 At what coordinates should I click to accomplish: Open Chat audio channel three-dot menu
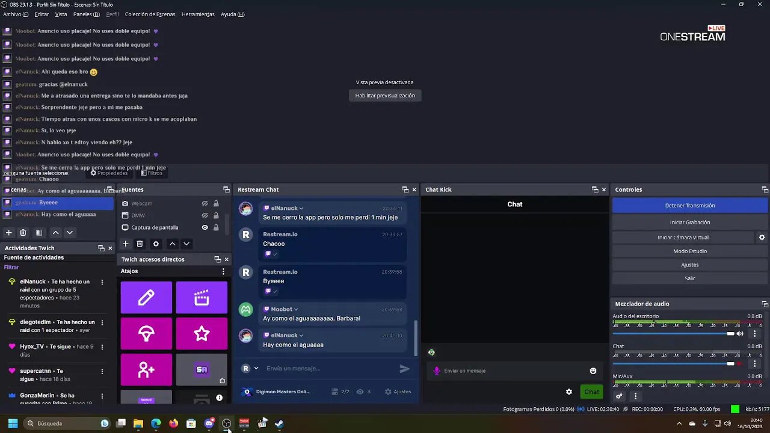[754, 364]
